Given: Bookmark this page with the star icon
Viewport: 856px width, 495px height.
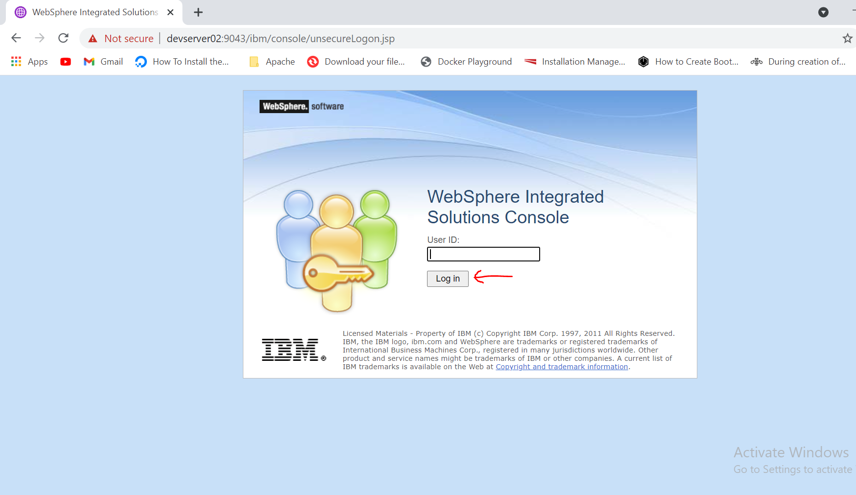Looking at the screenshot, I should click(847, 38).
